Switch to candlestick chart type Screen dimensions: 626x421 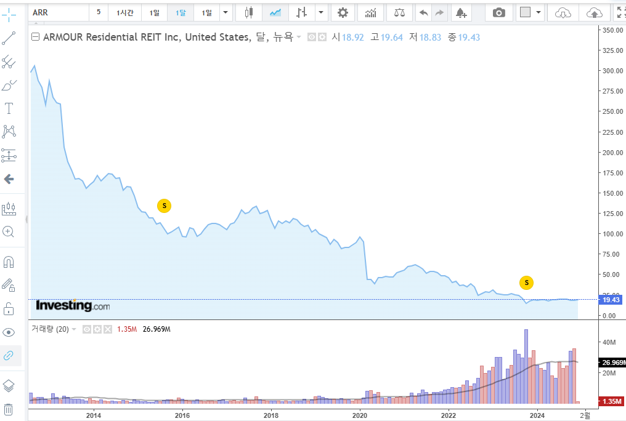tap(249, 13)
